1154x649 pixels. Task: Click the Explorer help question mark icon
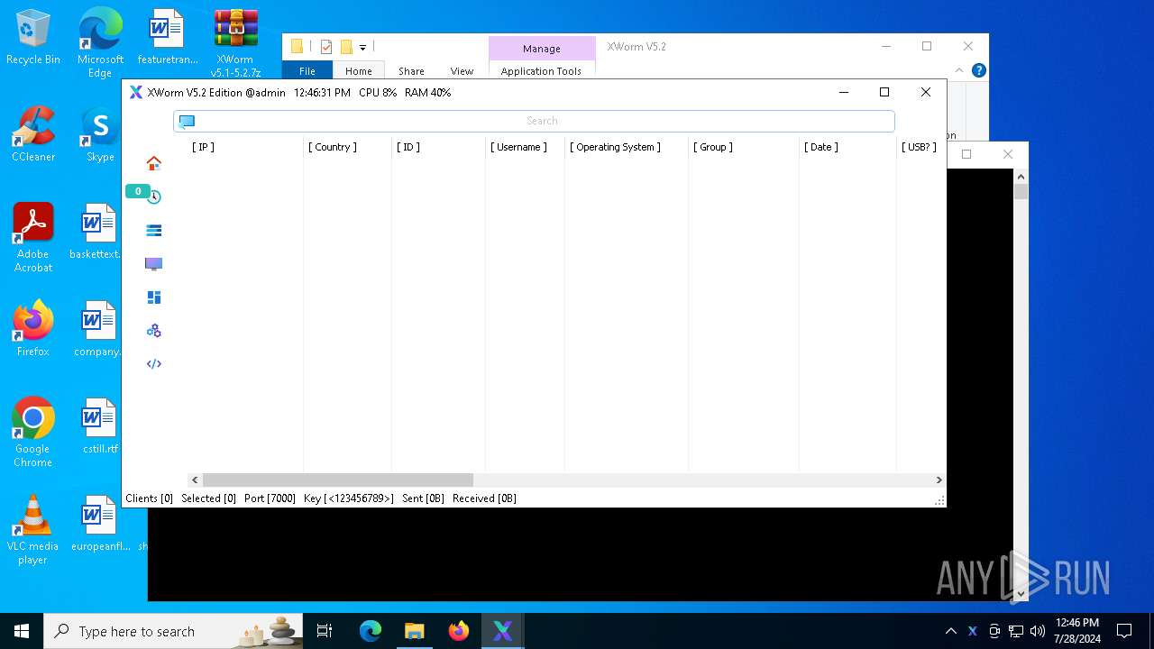[x=979, y=70]
